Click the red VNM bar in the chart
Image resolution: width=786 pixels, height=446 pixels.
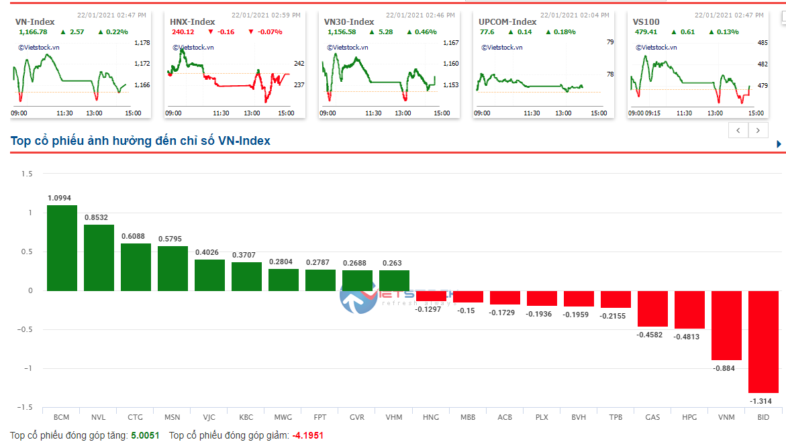[x=726, y=325]
